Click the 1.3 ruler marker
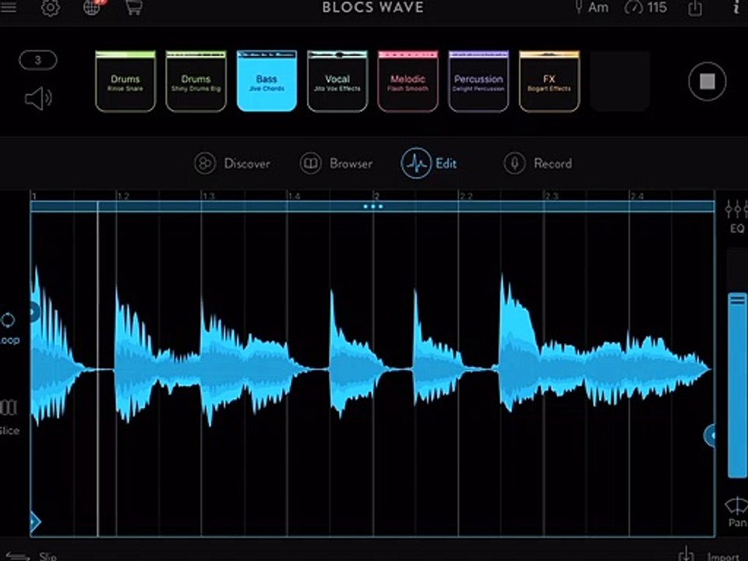The height and width of the screenshot is (561, 748). pos(209,196)
